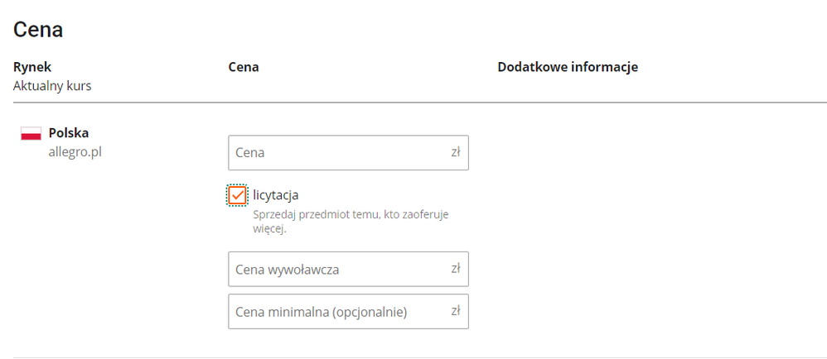Image resolution: width=827 pixels, height=359 pixels.
Task: Focus the Cena price input field
Action: tap(348, 153)
